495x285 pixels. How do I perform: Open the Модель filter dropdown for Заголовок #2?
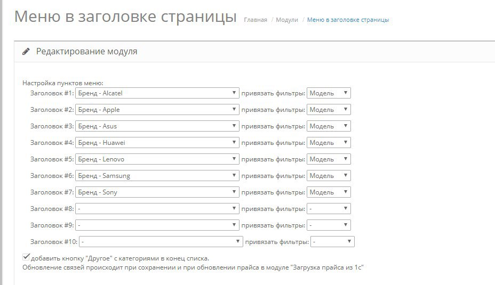coord(329,109)
